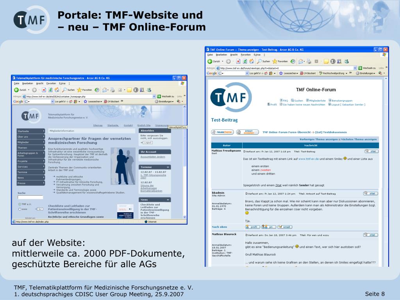Click the Stop icon in forum window toolbar
This screenshot has width=400, height=300.
[238, 61]
